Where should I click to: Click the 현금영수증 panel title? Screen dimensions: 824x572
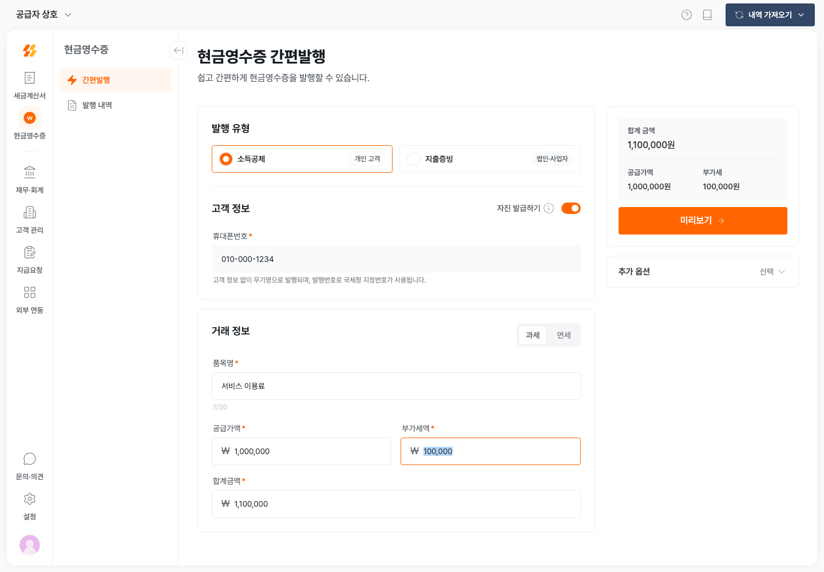click(x=86, y=50)
